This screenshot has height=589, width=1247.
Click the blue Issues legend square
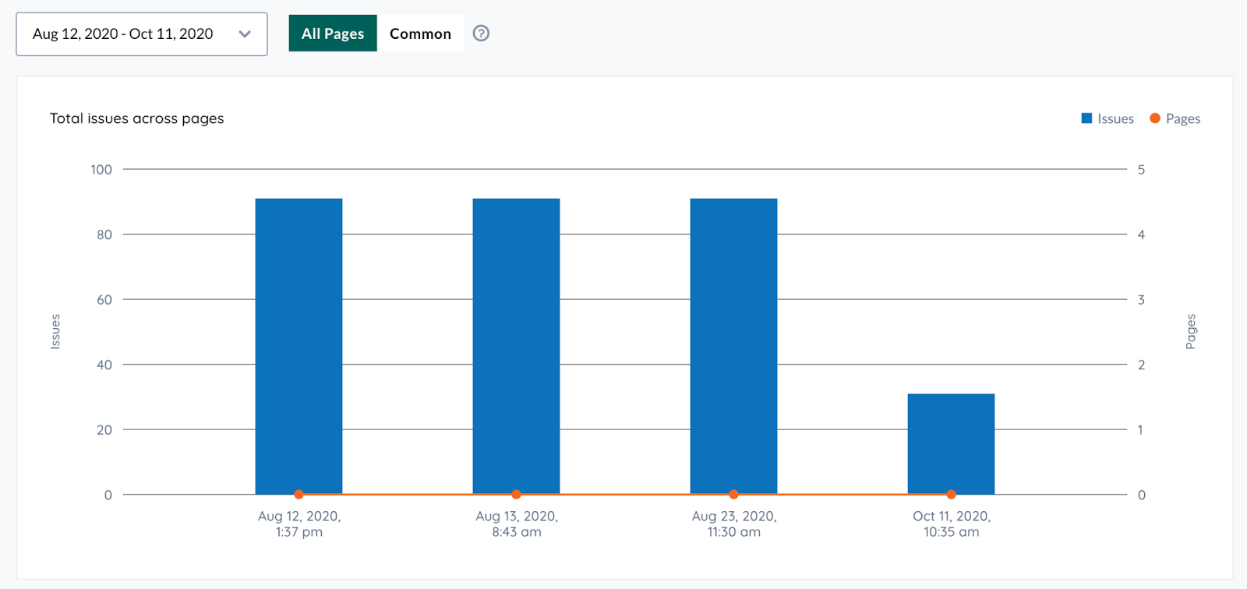pos(1086,118)
